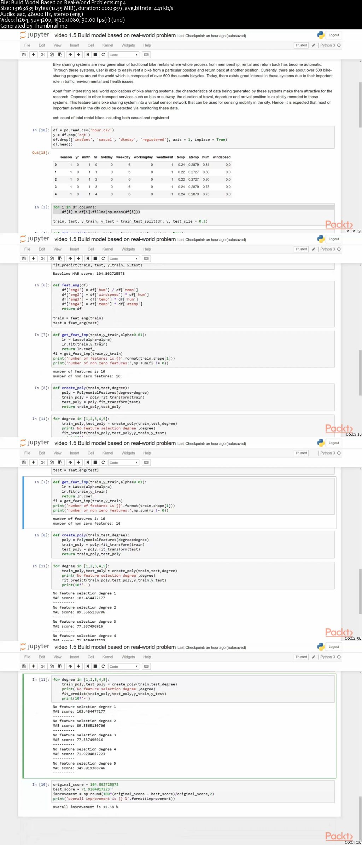Copy cells icon in the bottom frame toolbar
362x845 pixels.
tap(52, 666)
